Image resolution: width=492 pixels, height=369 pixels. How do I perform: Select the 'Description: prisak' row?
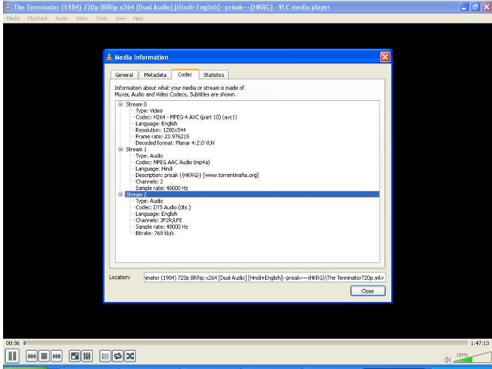(197, 175)
